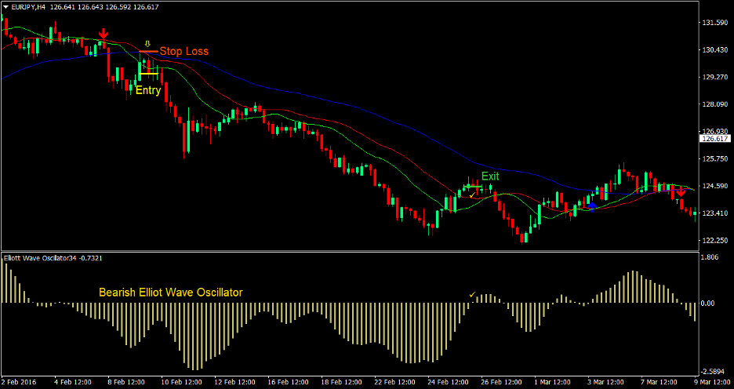Click the 7 Mar 12:00 time label
Screen dimensions: 734x389
659,381
